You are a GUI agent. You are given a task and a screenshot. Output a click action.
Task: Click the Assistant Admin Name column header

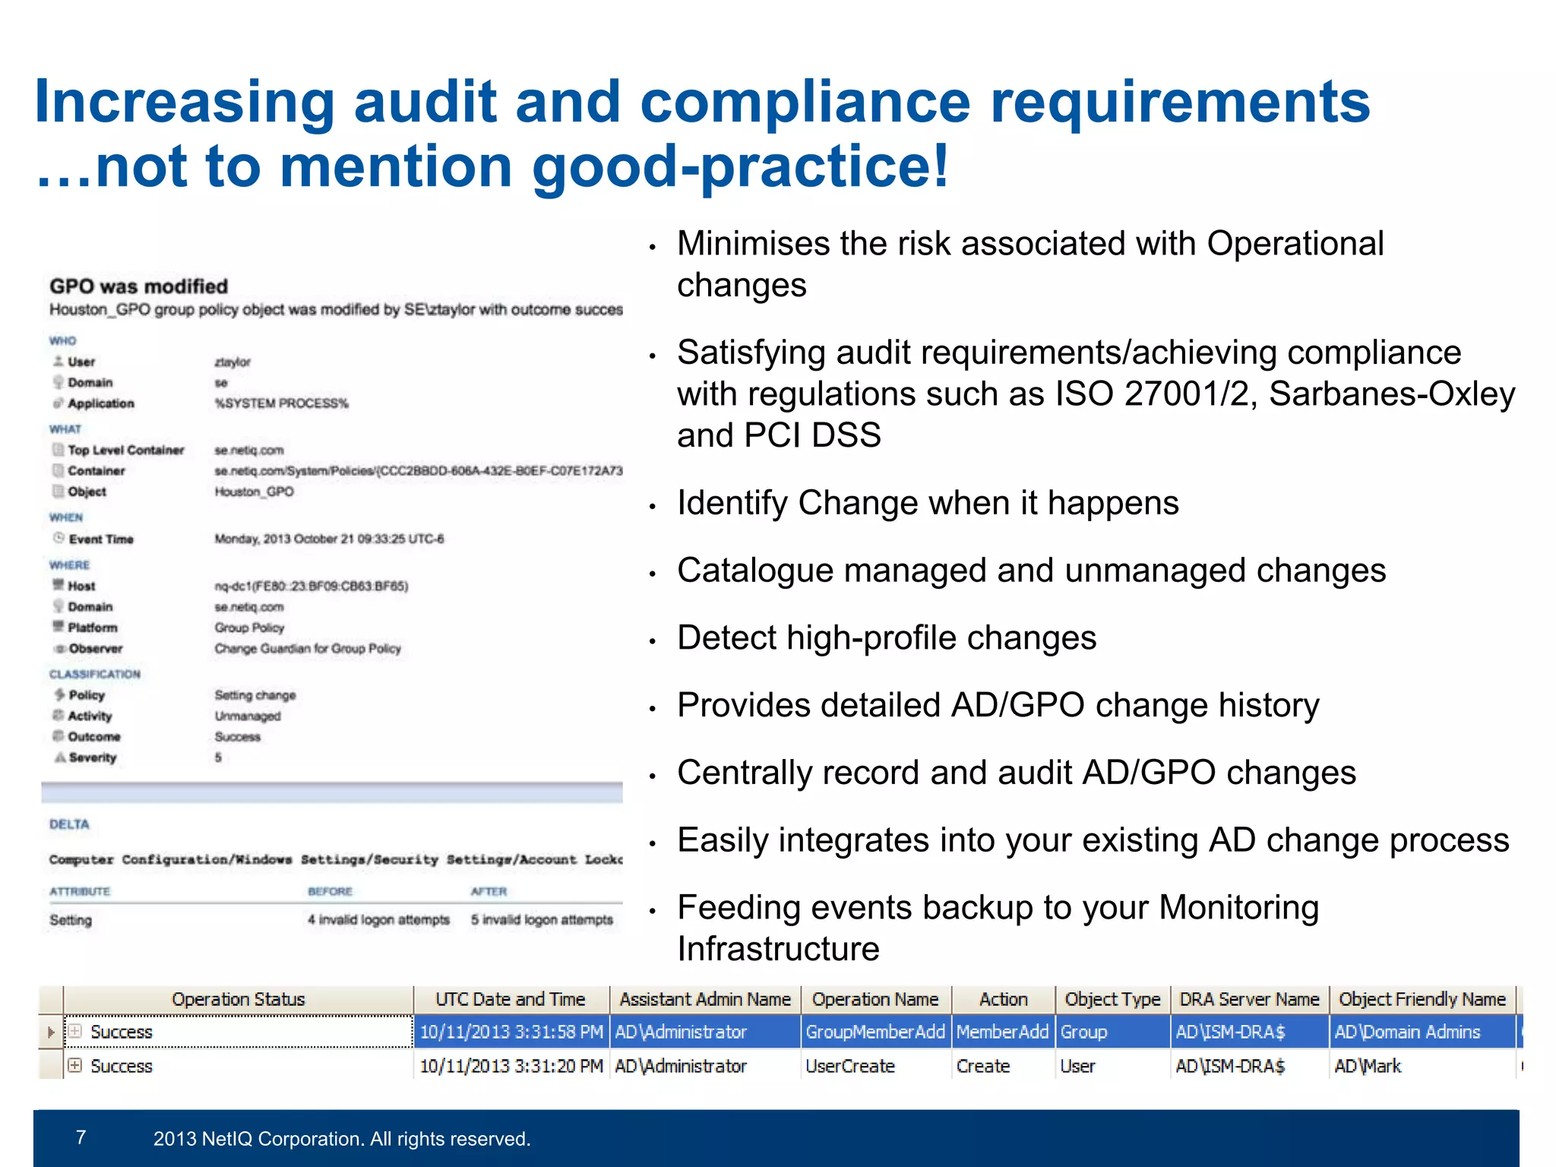705,999
